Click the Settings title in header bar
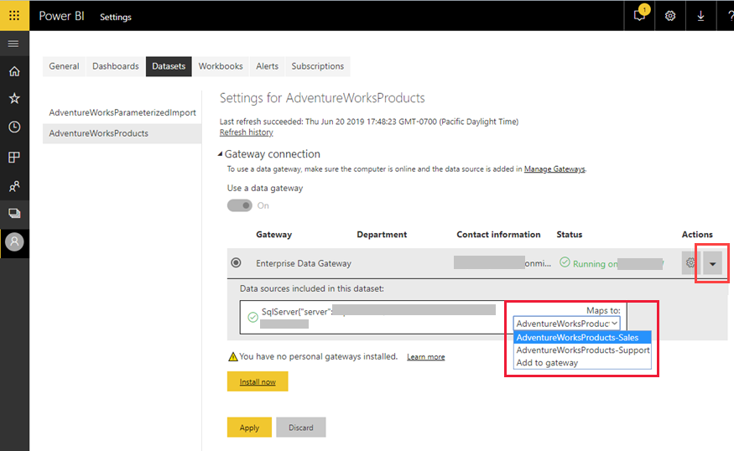734x451 pixels. pos(116,17)
